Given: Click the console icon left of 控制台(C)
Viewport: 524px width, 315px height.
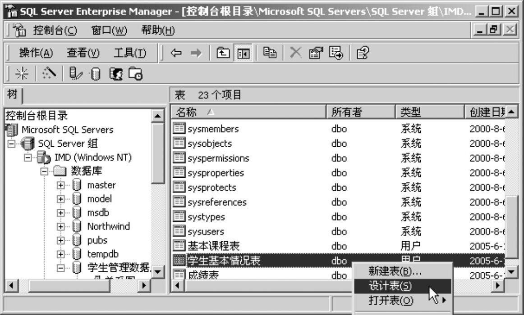Looking at the screenshot, I should tap(19, 30).
